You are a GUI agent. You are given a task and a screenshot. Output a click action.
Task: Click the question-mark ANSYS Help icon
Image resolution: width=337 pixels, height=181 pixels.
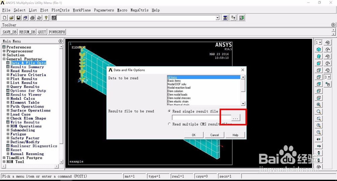point(46,18)
